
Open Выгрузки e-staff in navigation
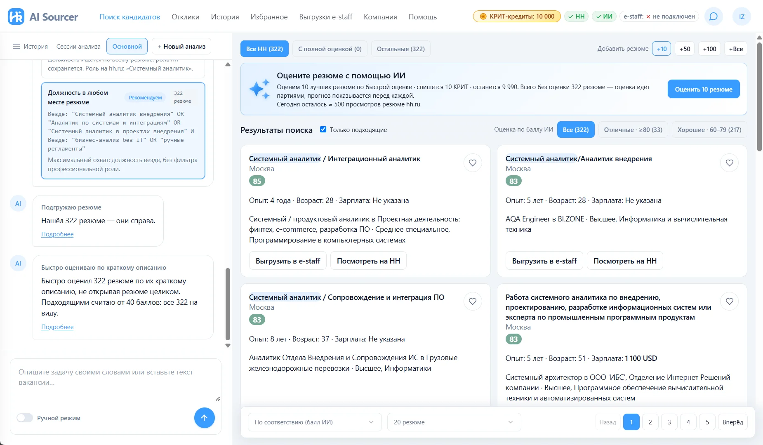click(x=326, y=17)
